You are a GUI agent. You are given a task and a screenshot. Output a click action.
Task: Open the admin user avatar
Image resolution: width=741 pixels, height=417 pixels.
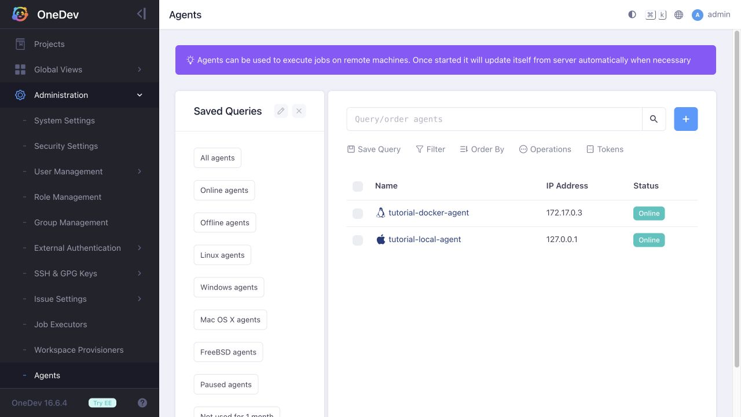pos(698,14)
